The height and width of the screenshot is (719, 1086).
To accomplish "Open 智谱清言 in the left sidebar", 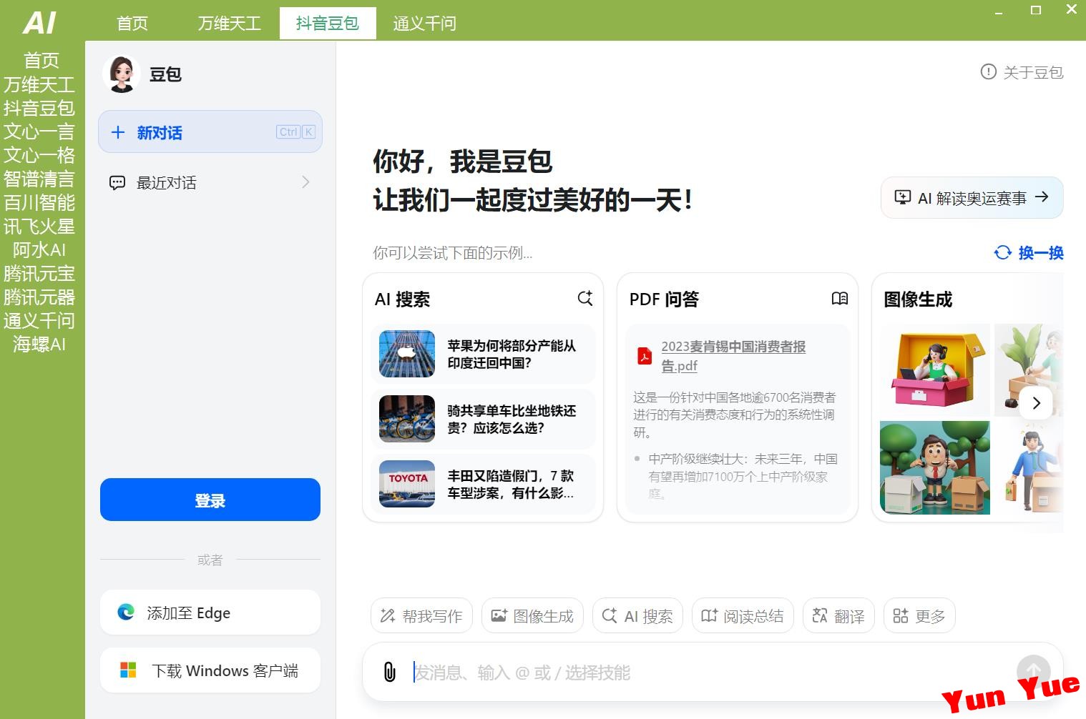I will (39, 179).
